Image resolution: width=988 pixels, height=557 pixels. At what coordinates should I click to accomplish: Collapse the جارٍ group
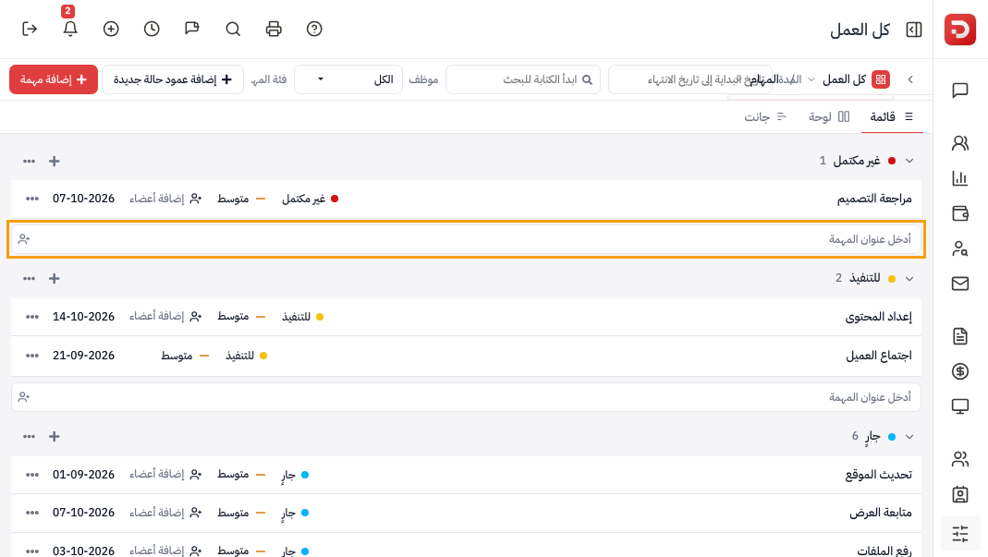pos(909,437)
